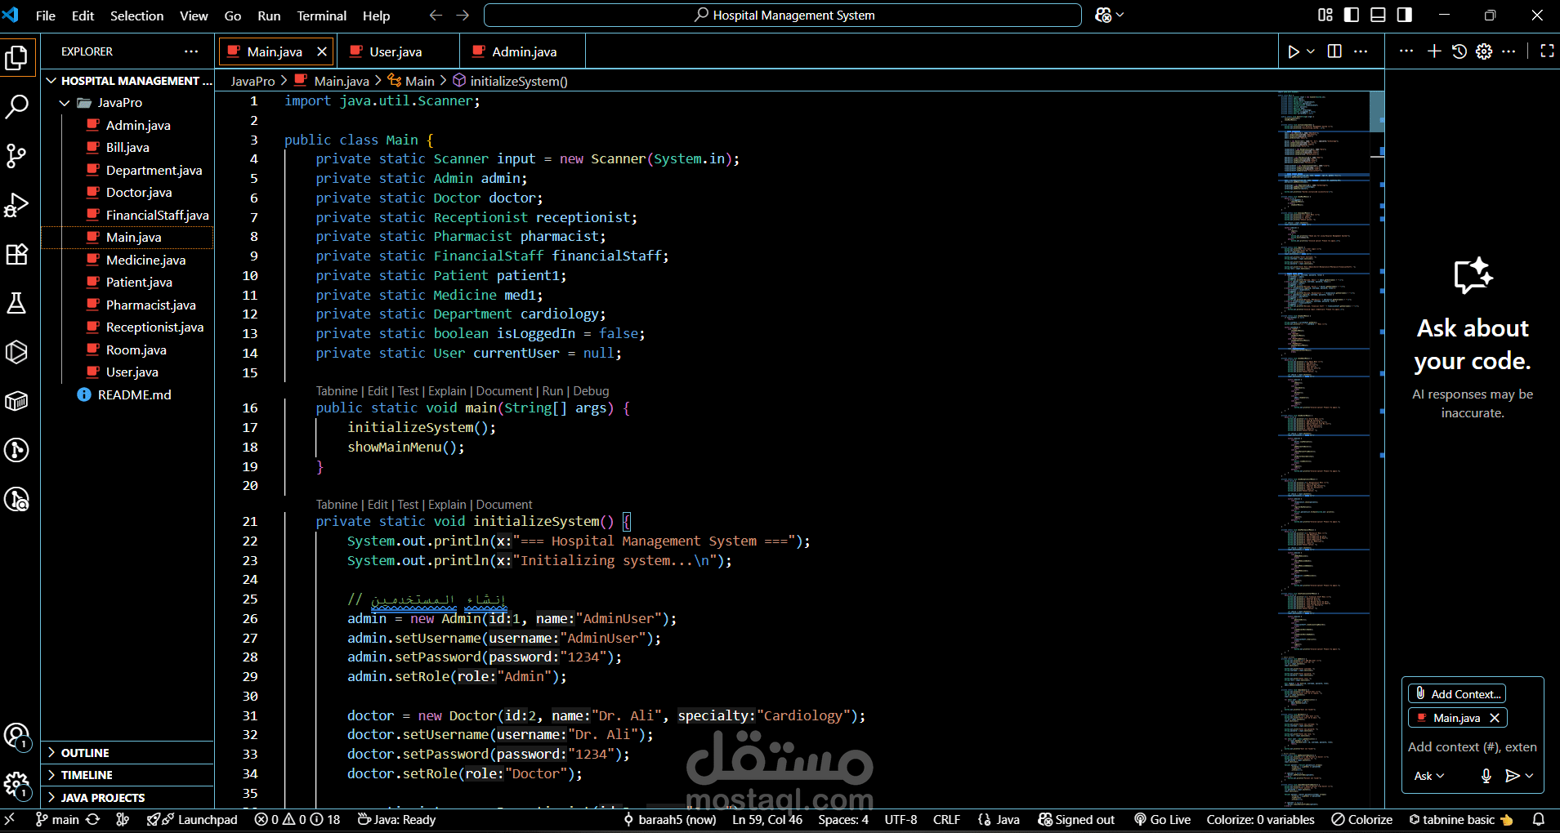Open Run and Debug view
Image resolution: width=1560 pixels, height=833 pixels.
point(17,205)
